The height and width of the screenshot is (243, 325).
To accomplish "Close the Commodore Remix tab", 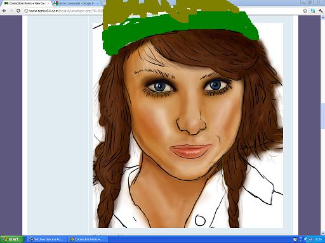I will tap(48, 3).
